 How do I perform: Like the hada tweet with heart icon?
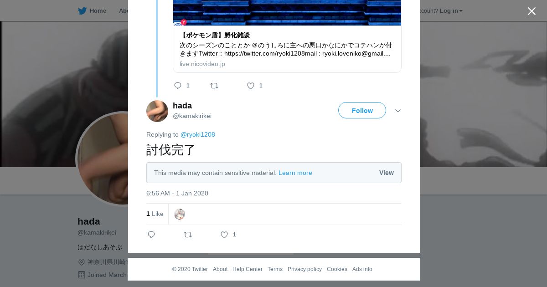point(224,235)
